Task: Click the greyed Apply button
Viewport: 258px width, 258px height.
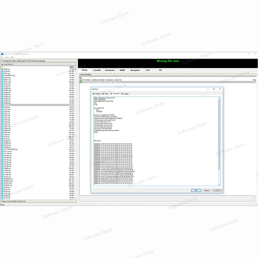Action: coord(217,190)
